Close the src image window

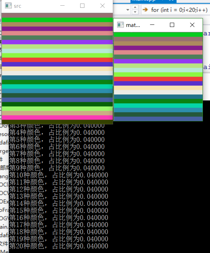click(103, 6)
